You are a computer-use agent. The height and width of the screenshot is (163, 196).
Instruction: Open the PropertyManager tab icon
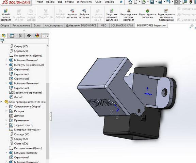12,36
